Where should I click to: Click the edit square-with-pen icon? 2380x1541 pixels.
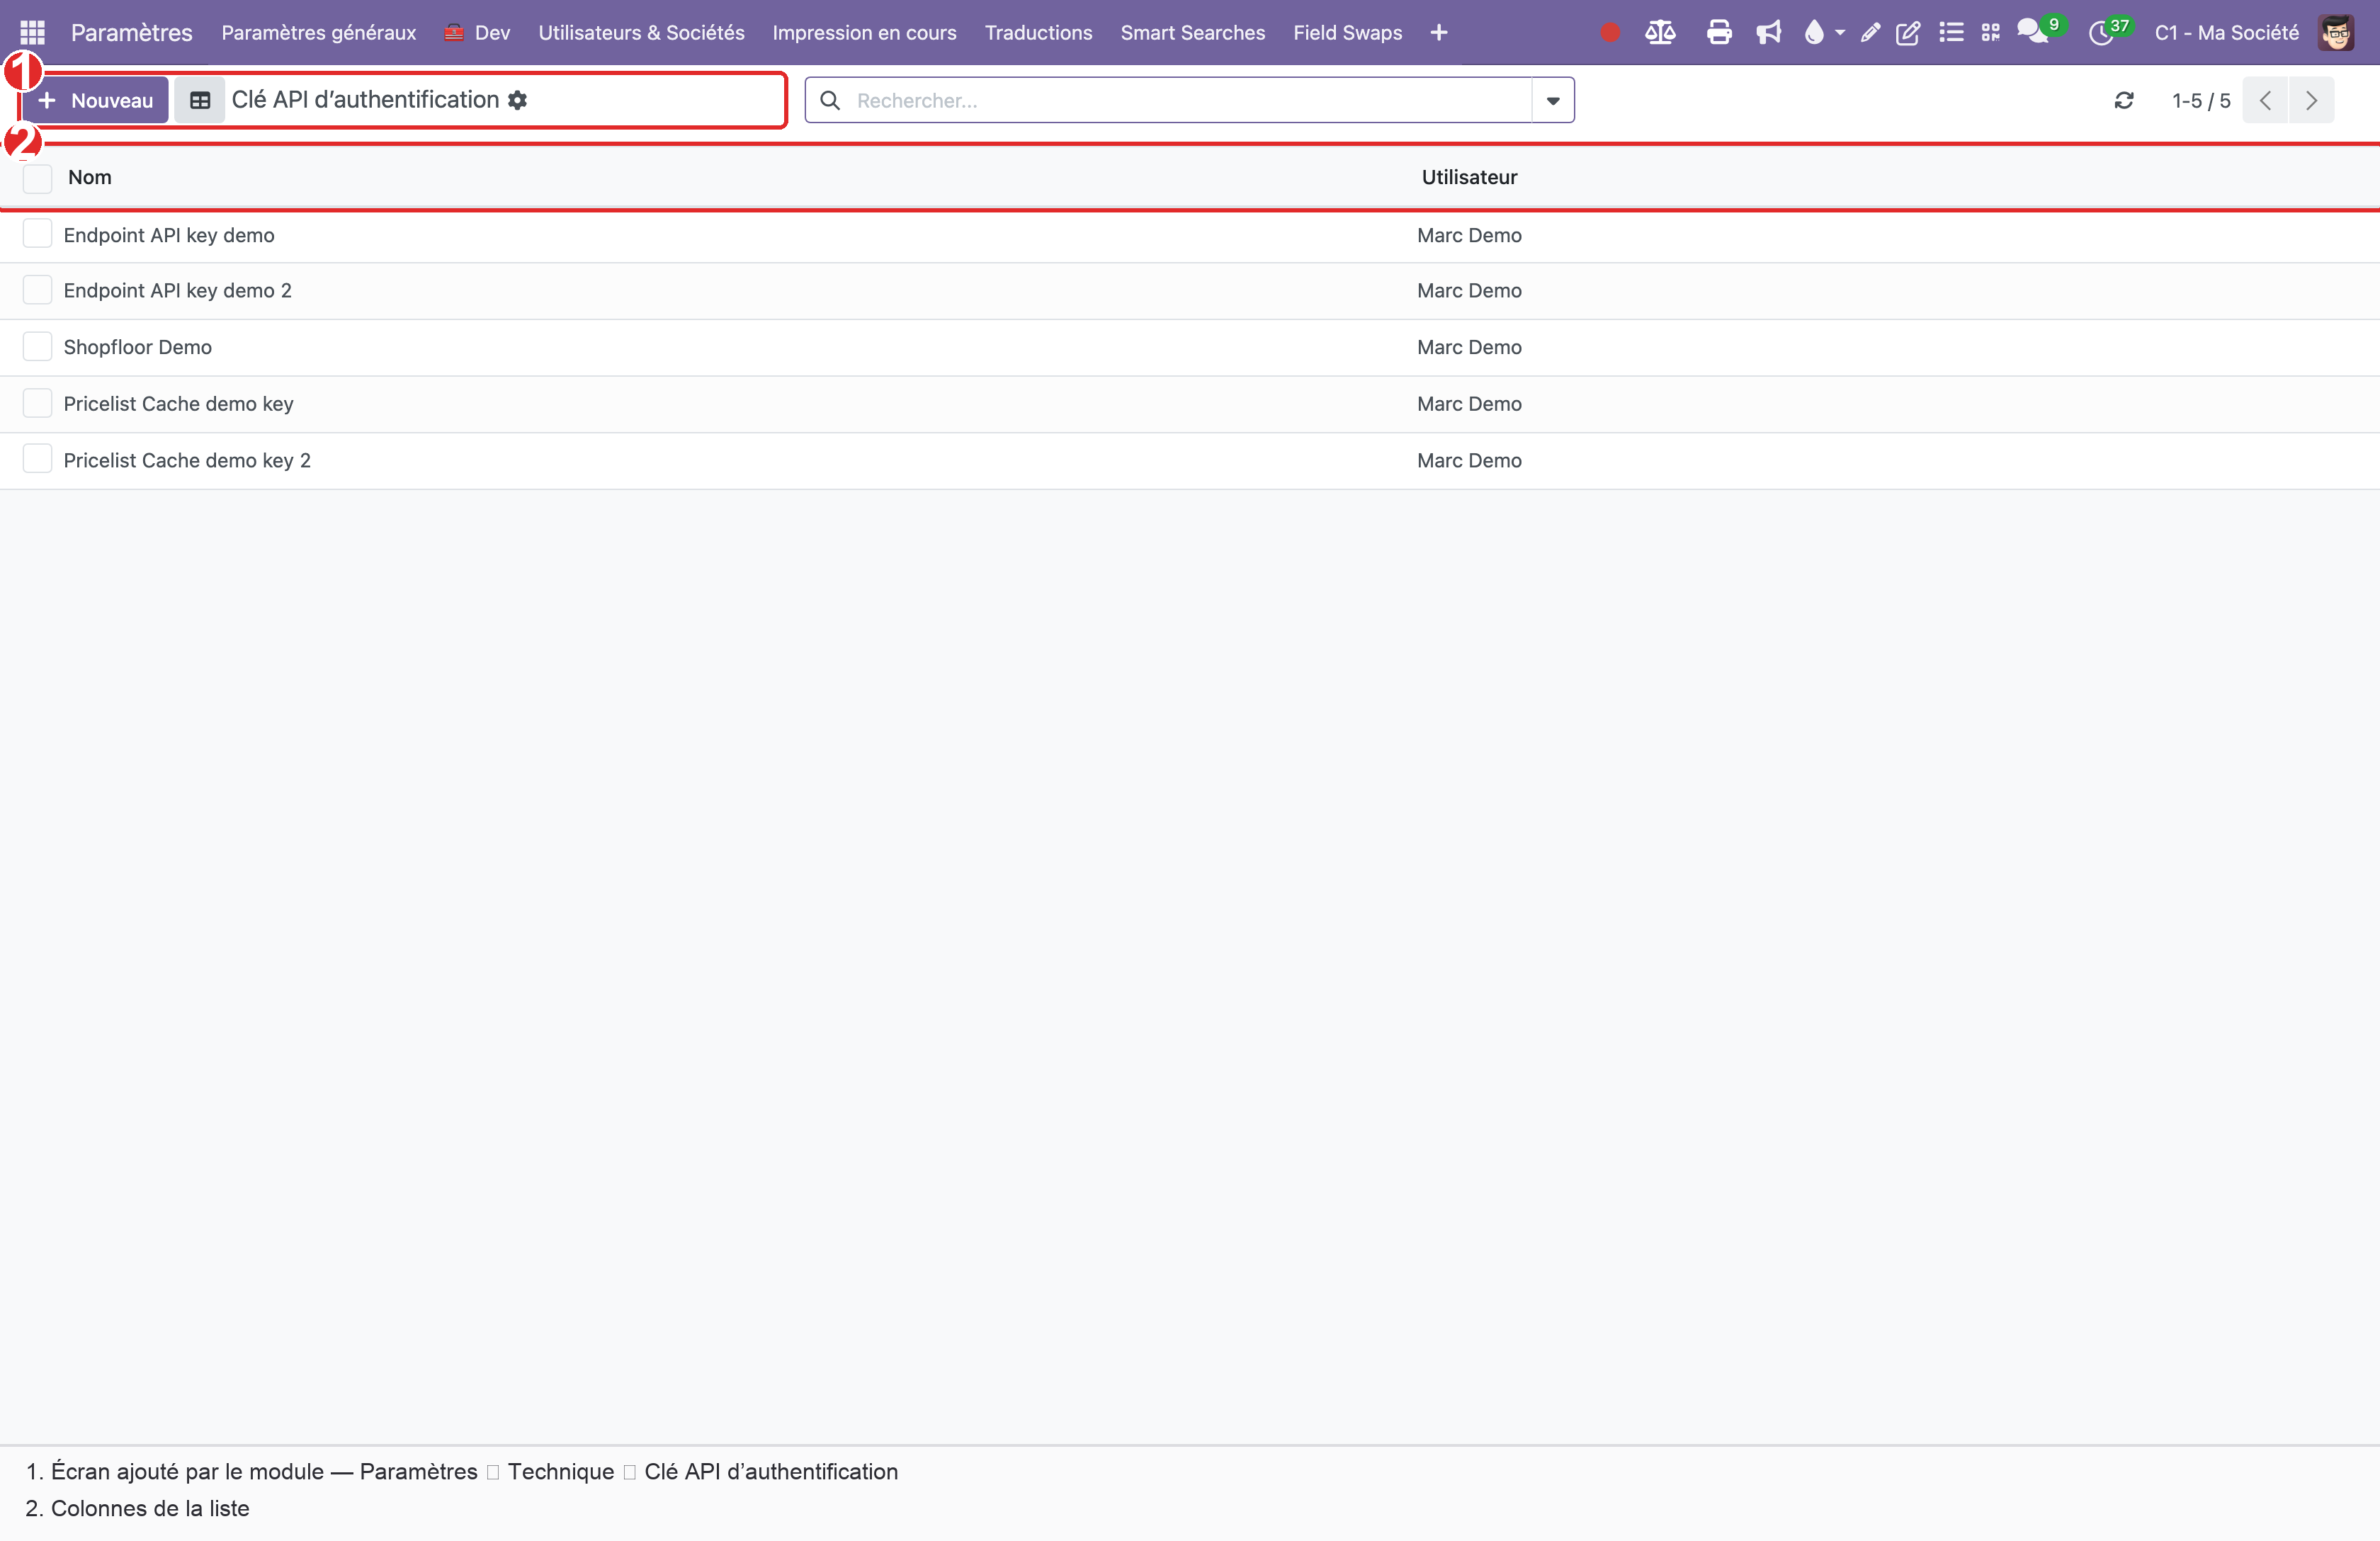pyautogui.click(x=1908, y=32)
